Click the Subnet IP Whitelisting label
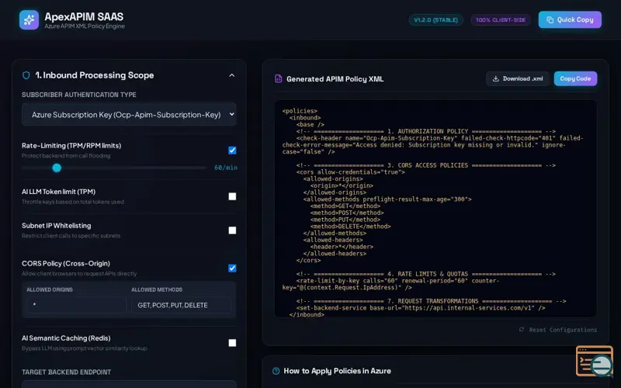621x388 pixels. pyautogui.click(x=56, y=226)
